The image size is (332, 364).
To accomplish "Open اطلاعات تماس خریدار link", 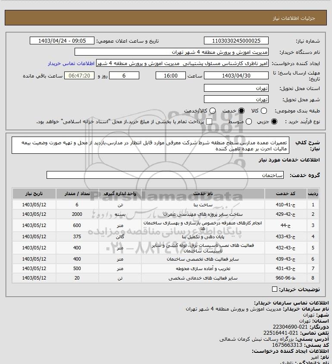I will pos(71,63).
